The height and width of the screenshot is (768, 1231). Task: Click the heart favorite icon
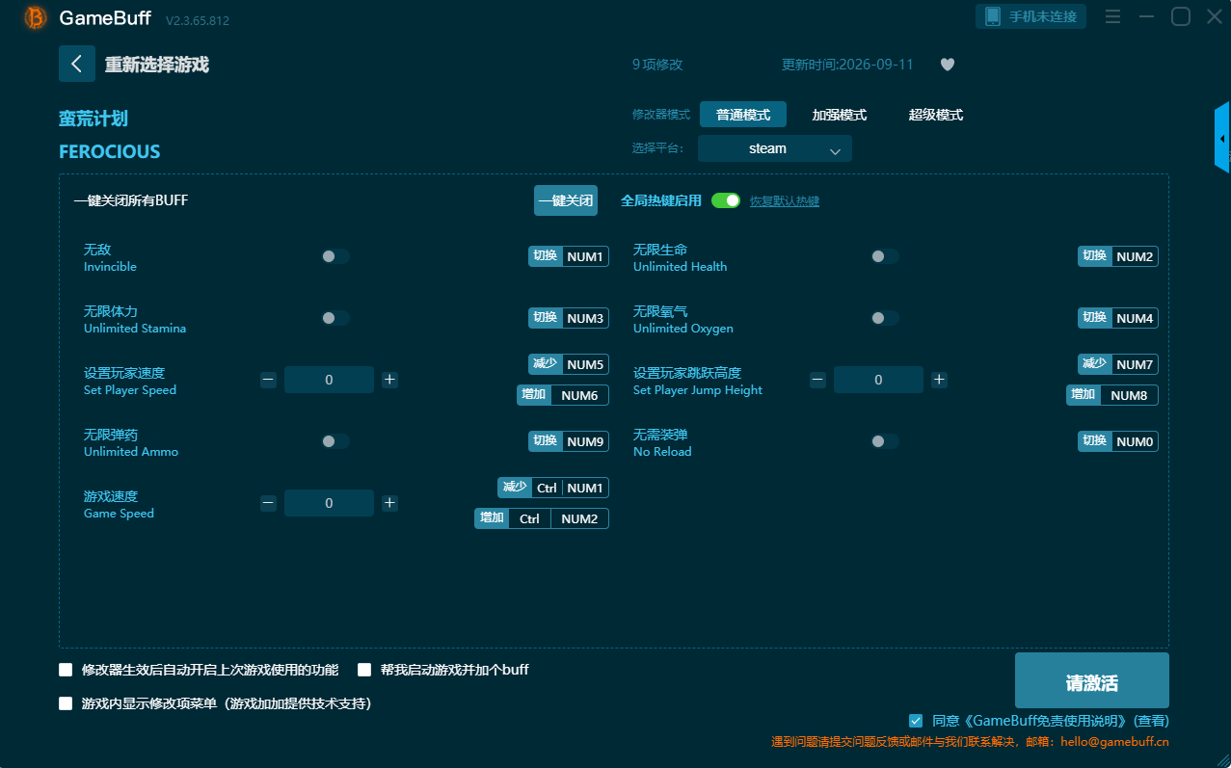947,65
